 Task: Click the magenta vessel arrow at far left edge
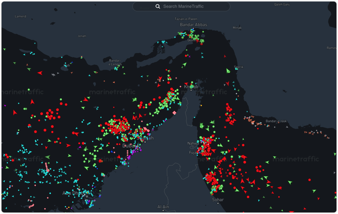5,106
